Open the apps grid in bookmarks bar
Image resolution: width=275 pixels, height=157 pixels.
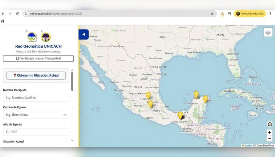(x=2, y=21)
